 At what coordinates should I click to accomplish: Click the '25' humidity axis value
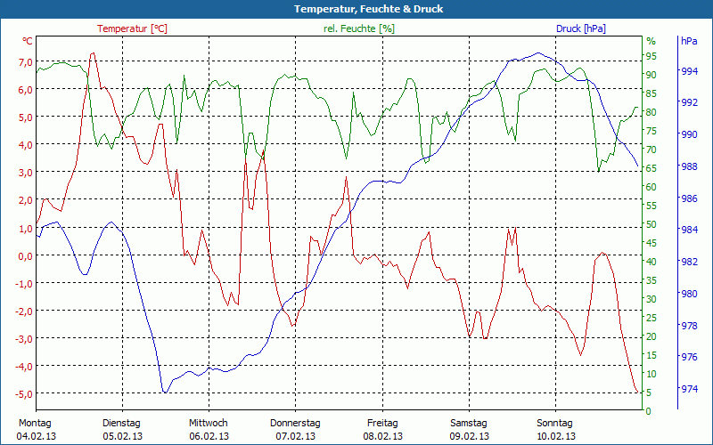(x=652, y=318)
